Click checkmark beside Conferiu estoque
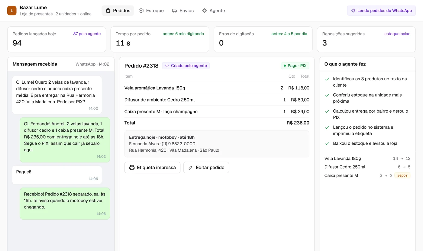This screenshot has height=251, width=423. tap(327, 95)
